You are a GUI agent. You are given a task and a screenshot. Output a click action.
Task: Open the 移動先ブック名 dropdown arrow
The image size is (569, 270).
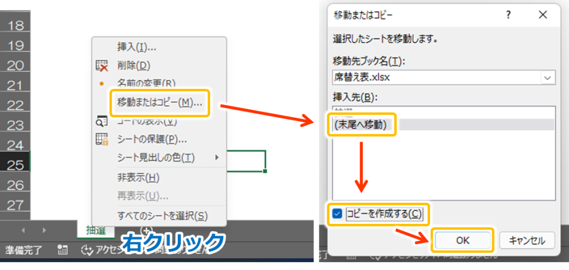pyautogui.click(x=548, y=78)
